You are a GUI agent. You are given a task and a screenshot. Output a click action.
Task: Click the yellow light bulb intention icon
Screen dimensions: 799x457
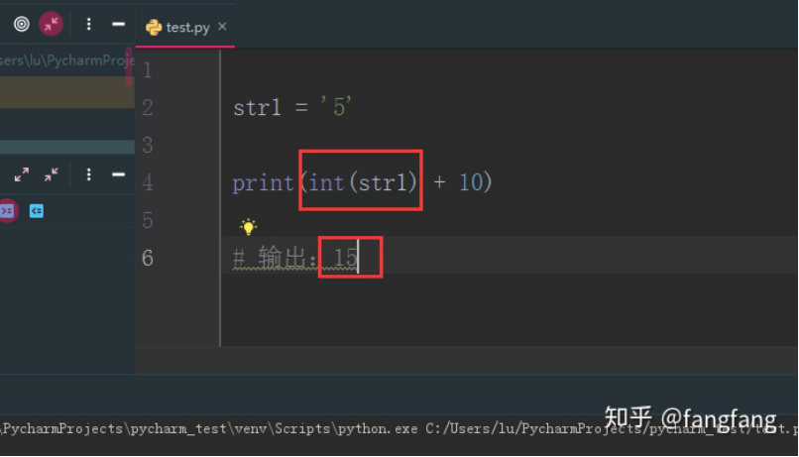point(248,227)
